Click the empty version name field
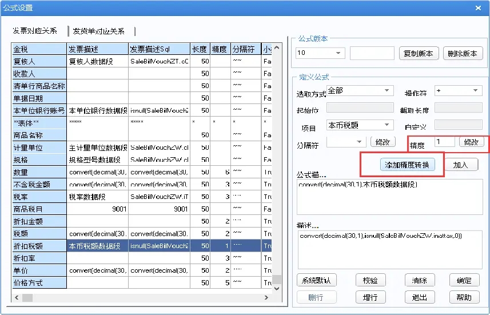Viewport: 490px width, 315px height. [372, 53]
